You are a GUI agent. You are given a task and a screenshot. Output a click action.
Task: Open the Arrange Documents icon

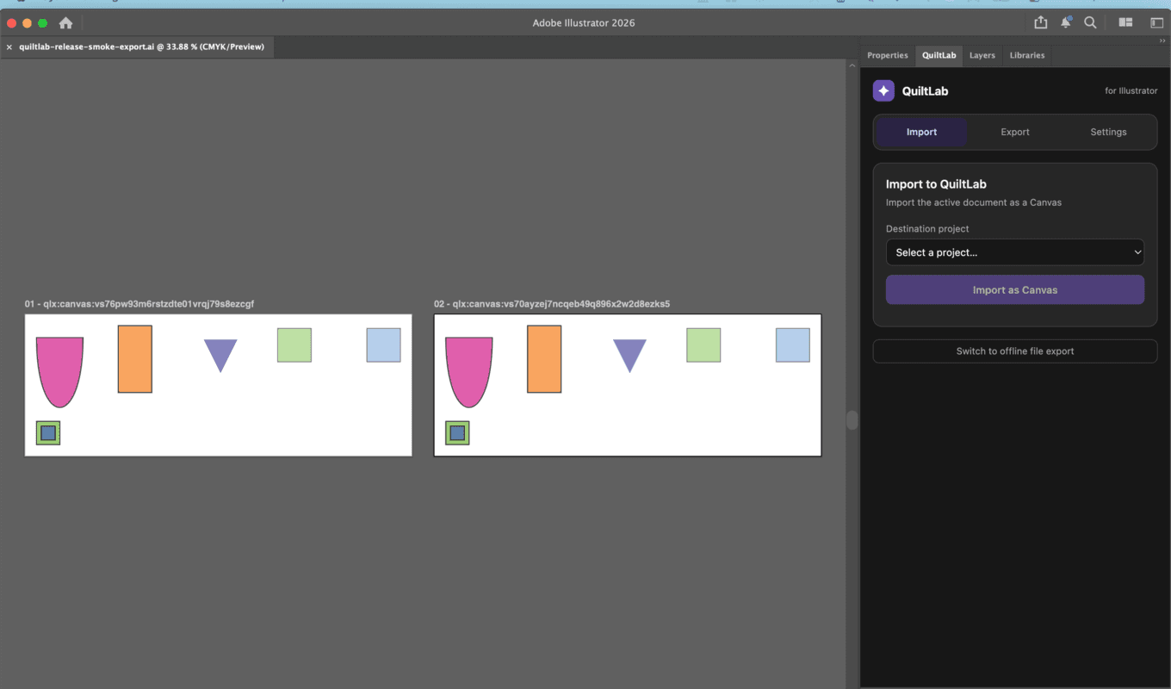[x=1125, y=22]
